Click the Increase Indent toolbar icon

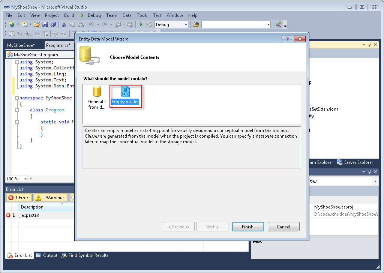[64, 34]
